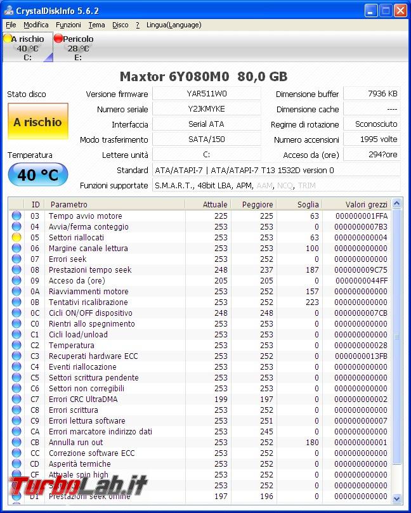
Task: Click the status icon for Annulla run out
Action: click(x=16, y=443)
